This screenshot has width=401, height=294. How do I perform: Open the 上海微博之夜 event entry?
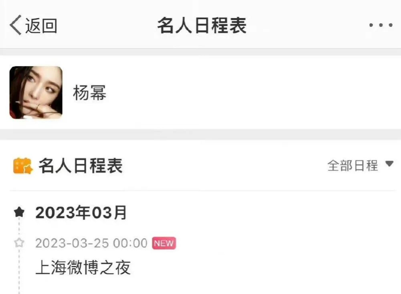(83, 267)
